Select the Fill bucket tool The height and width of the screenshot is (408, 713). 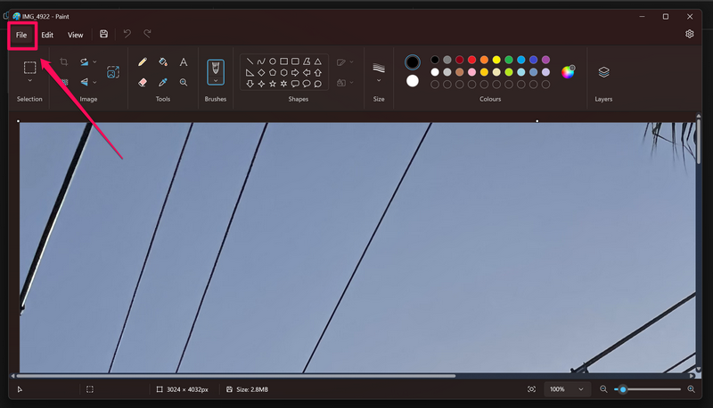click(163, 62)
